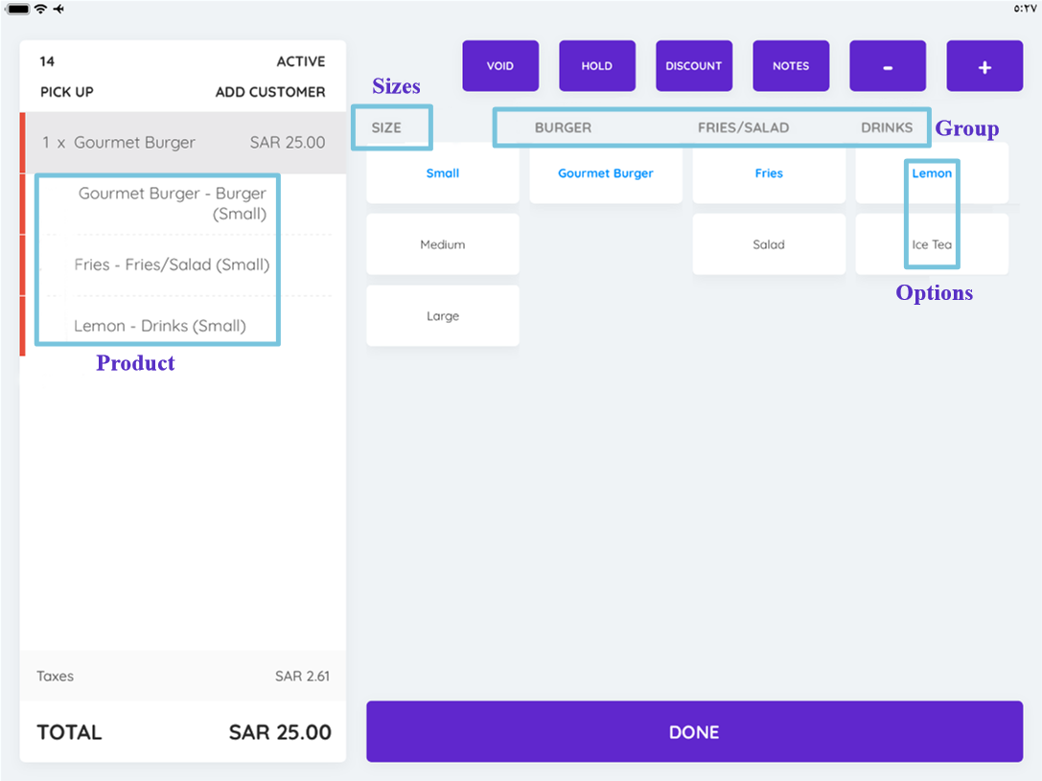The image size is (1042, 781).
Task: Select Gourmet Burger option tile
Action: pyautogui.click(x=606, y=173)
